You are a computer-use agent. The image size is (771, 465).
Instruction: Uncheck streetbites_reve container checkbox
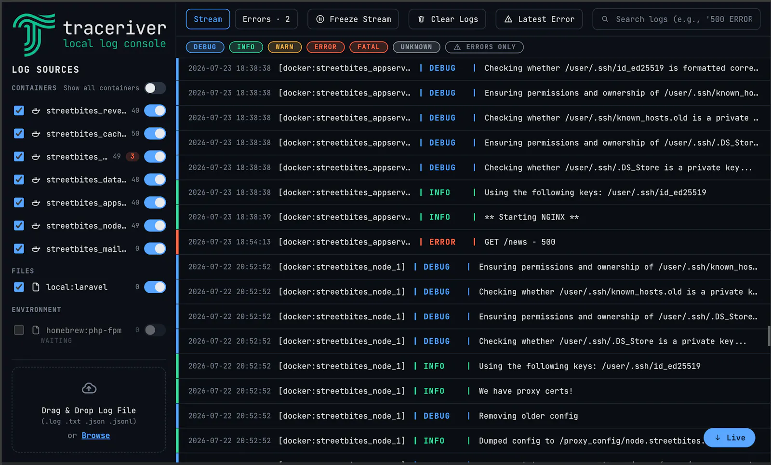coord(19,111)
